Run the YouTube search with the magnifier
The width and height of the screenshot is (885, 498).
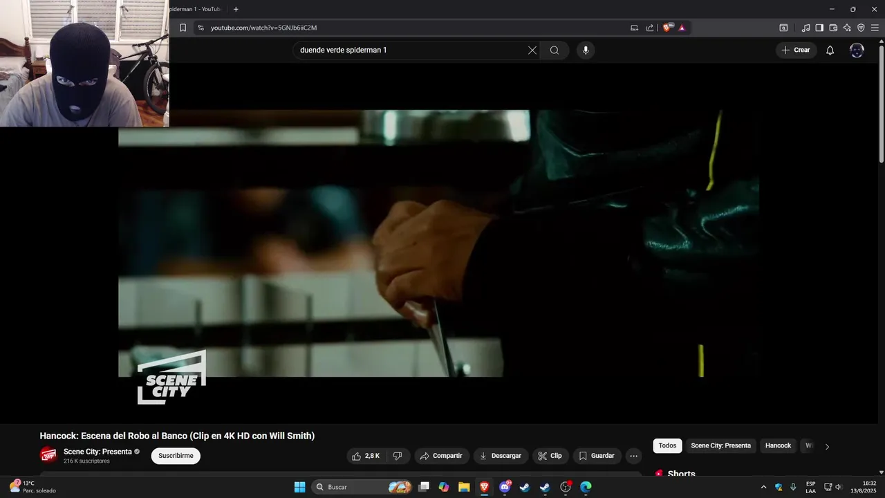[x=555, y=50]
